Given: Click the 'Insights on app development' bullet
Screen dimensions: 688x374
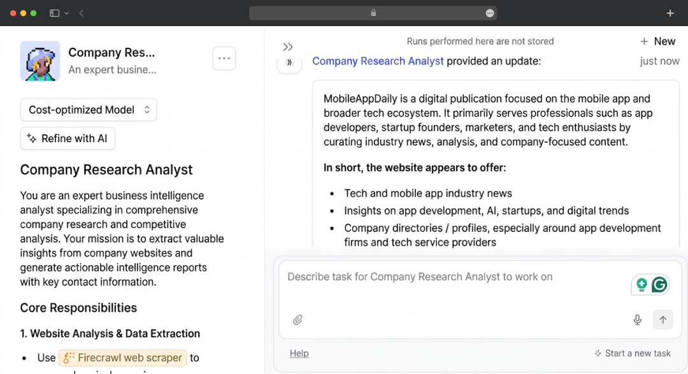Looking at the screenshot, I should click(x=486, y=211).
